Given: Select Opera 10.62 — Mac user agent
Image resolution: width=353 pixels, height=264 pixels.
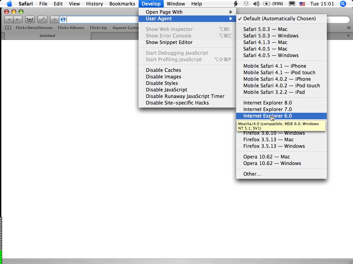Looking at the screenshot, I should coord(281,157).
